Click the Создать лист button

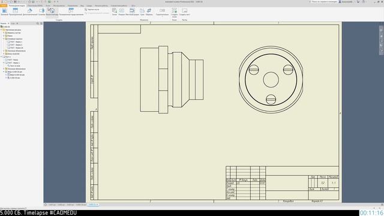tap(185, 11)
